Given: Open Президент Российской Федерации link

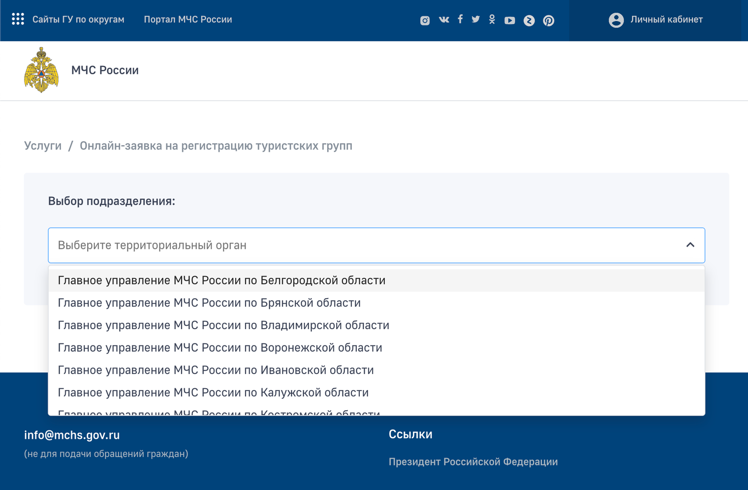Looking at the screenshot, I should 473,462.
